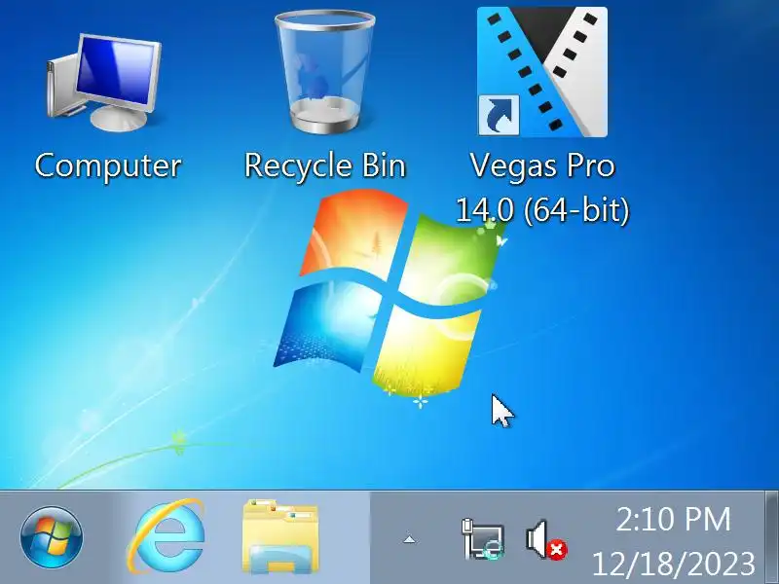Select the Recycle Bin desktop icon
The height and width of the screenshot is (584, 779).
tap(325, 72)
